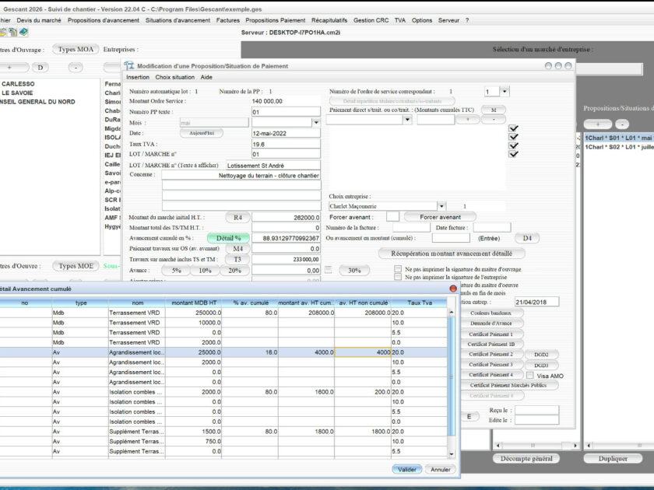The width and height of the screenshot is (654, 490).
Task: Click the Aujourd'hui date button
Action: coord(202,133)
